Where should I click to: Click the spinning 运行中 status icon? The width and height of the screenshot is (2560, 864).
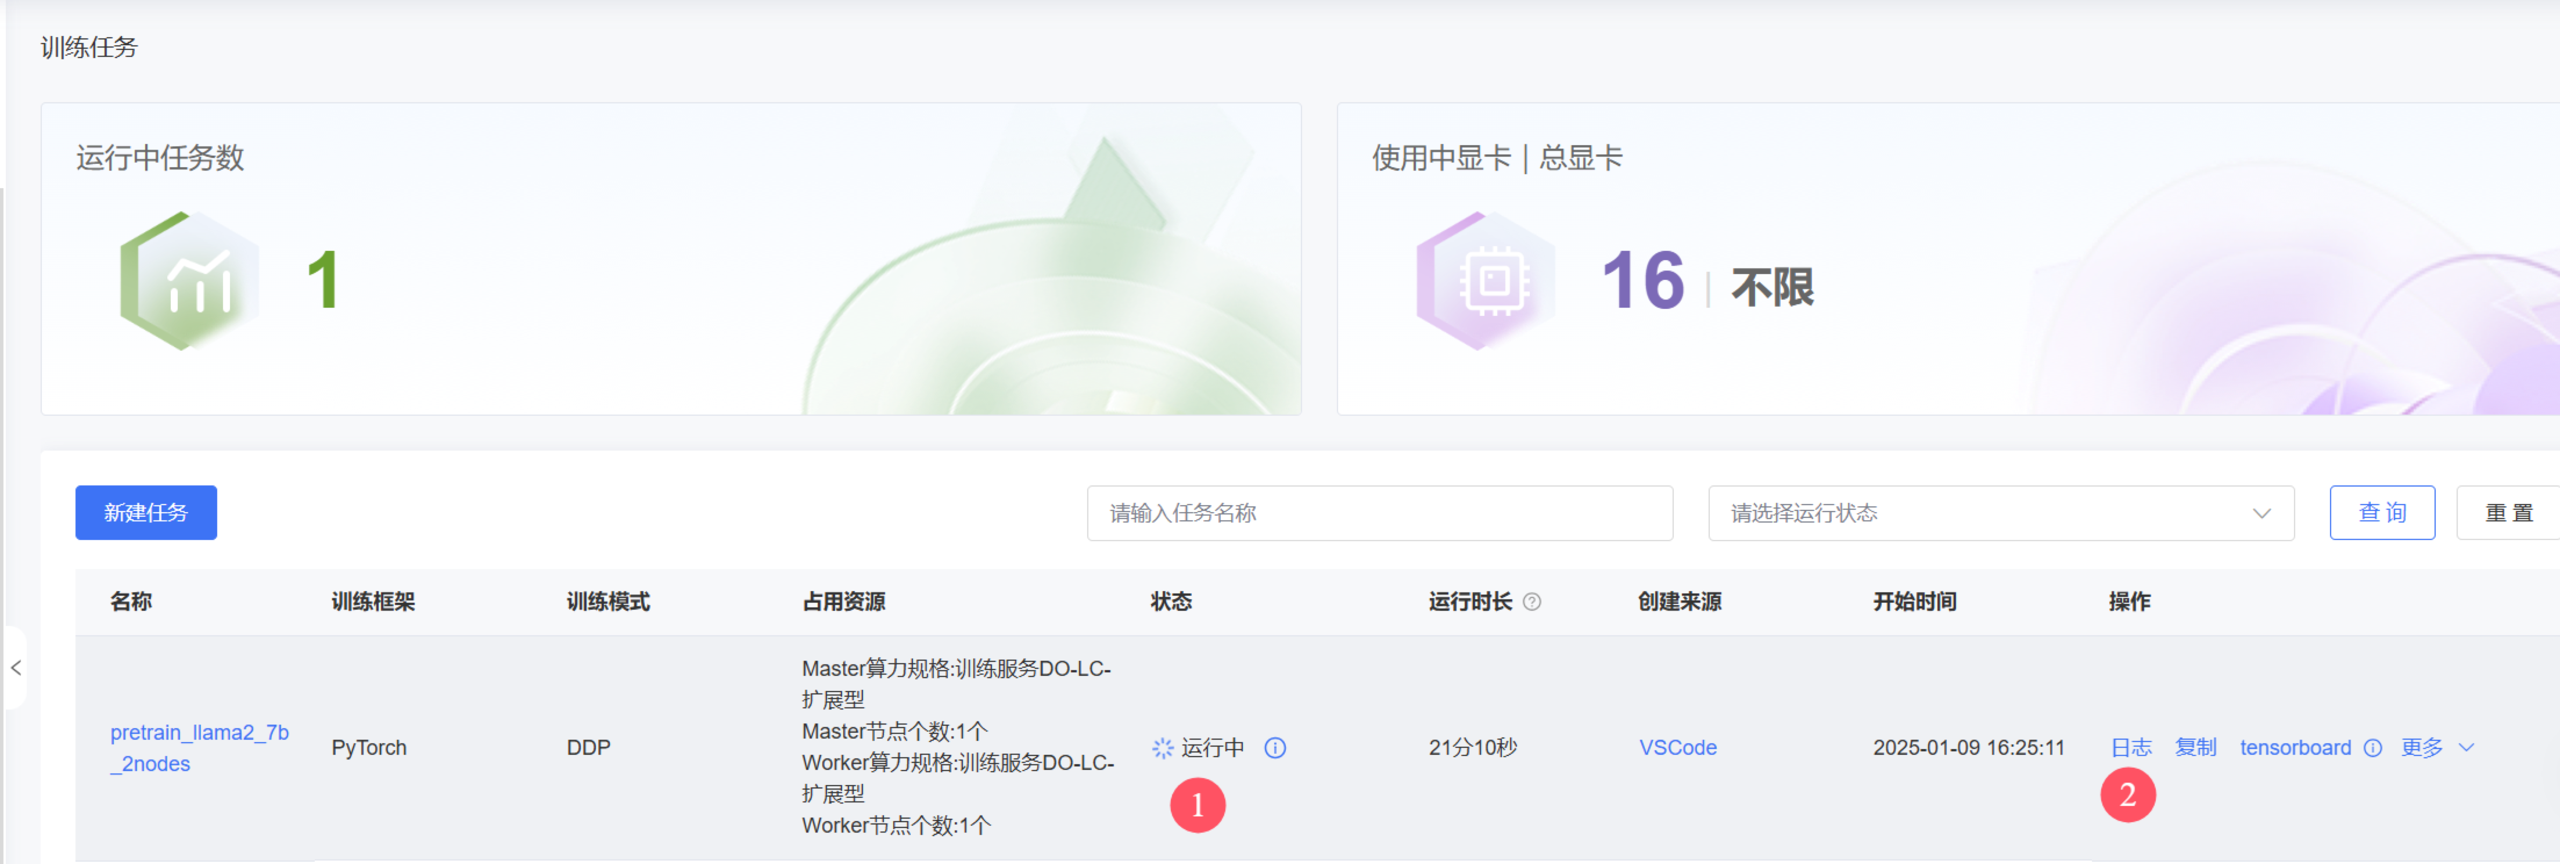coord(1162,748)
